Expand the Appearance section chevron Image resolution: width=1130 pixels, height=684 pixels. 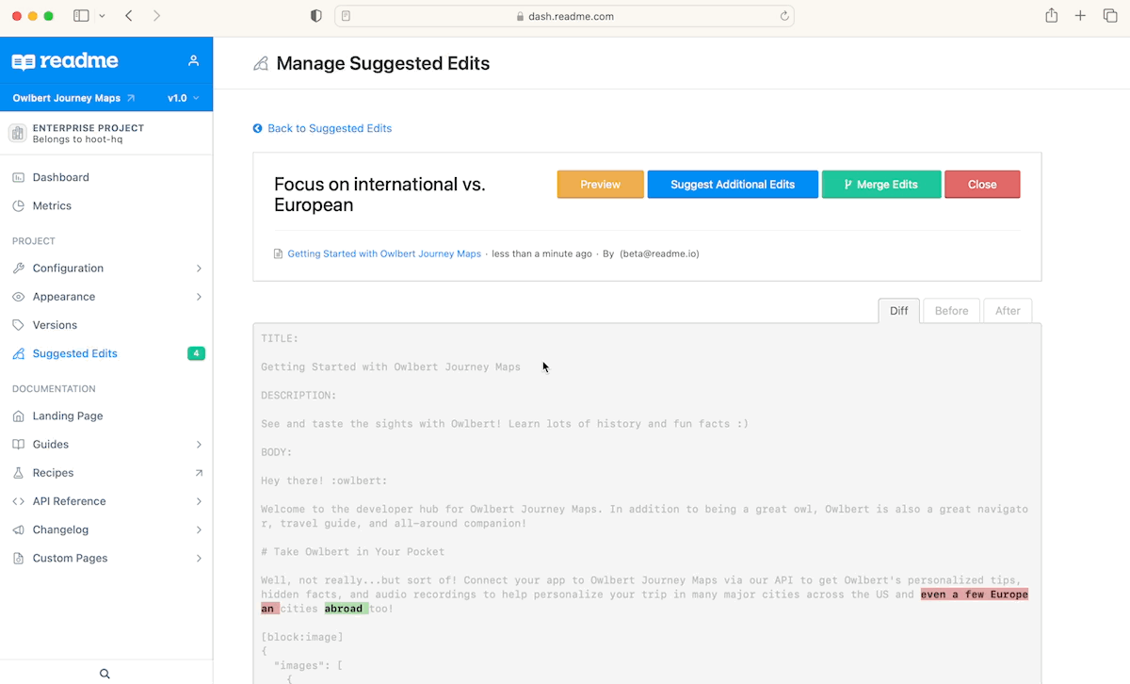pyautogui.click(x=199, y=297)
